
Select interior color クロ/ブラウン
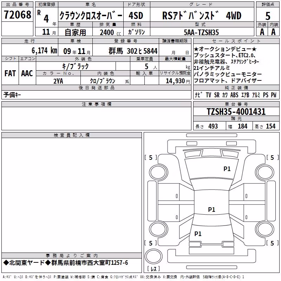click(x=103, y=81)
